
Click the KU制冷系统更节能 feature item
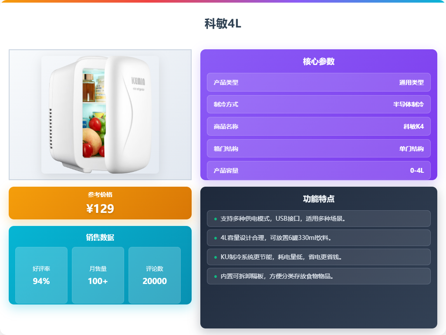pos(318,257)
